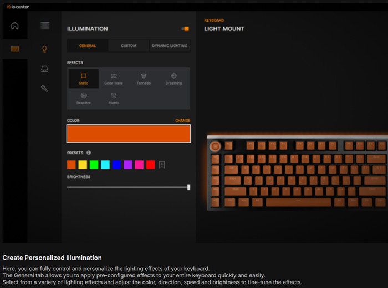Open the lightbulb illumination section icon
Viewport: 388px width, 288px height.
[x=44, y=49]
